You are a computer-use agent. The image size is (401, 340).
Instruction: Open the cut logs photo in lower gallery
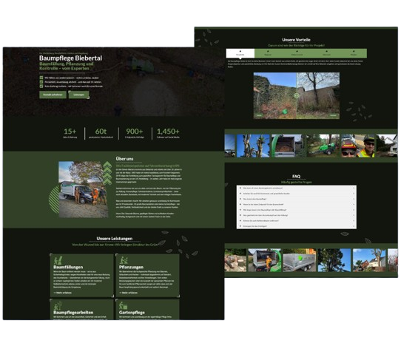click(x=235, y=260)
